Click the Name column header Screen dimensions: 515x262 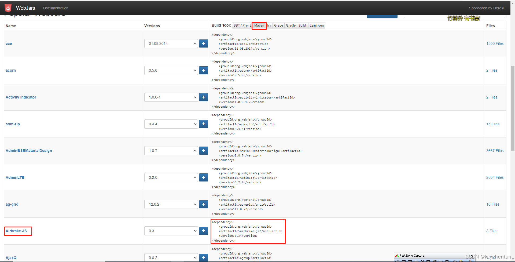[11, 26]
